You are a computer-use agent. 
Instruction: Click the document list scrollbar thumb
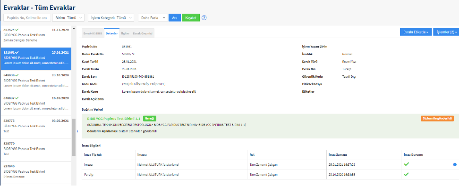(x=74, y=137)
